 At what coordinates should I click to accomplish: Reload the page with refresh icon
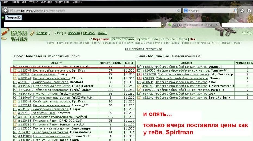tap(179, 11)
